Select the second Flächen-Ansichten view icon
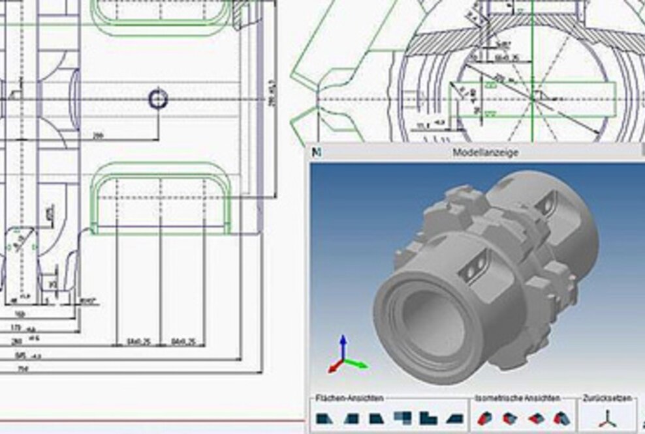645x434 pixels. 351,418
